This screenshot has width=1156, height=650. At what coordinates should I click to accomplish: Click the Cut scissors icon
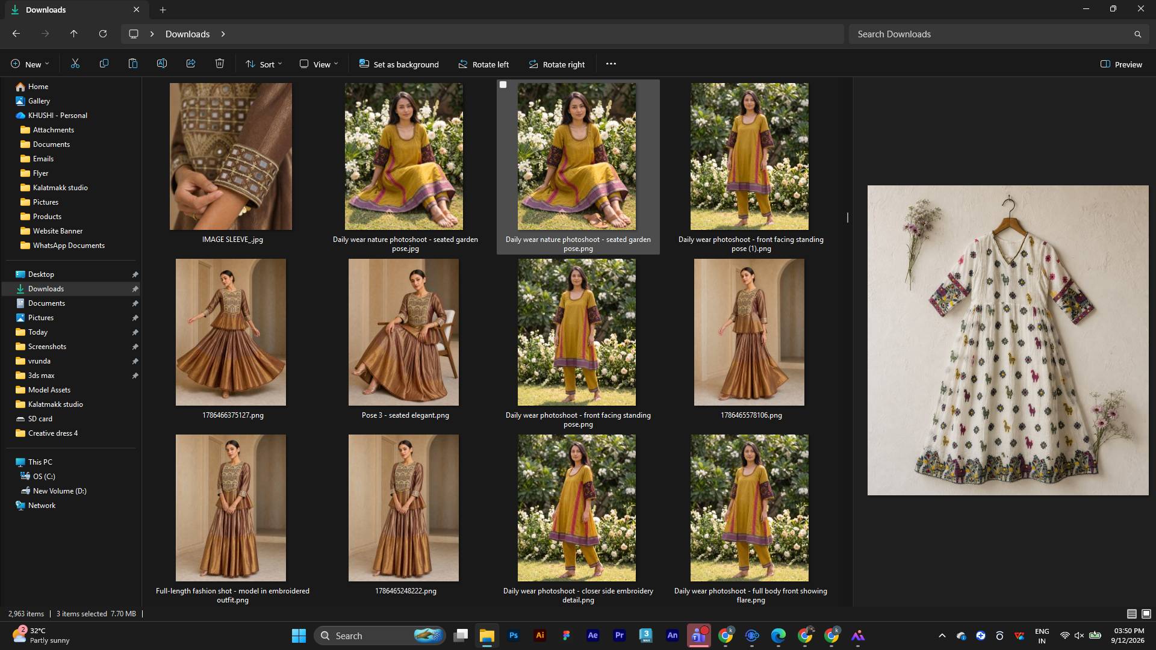point(75,64)
